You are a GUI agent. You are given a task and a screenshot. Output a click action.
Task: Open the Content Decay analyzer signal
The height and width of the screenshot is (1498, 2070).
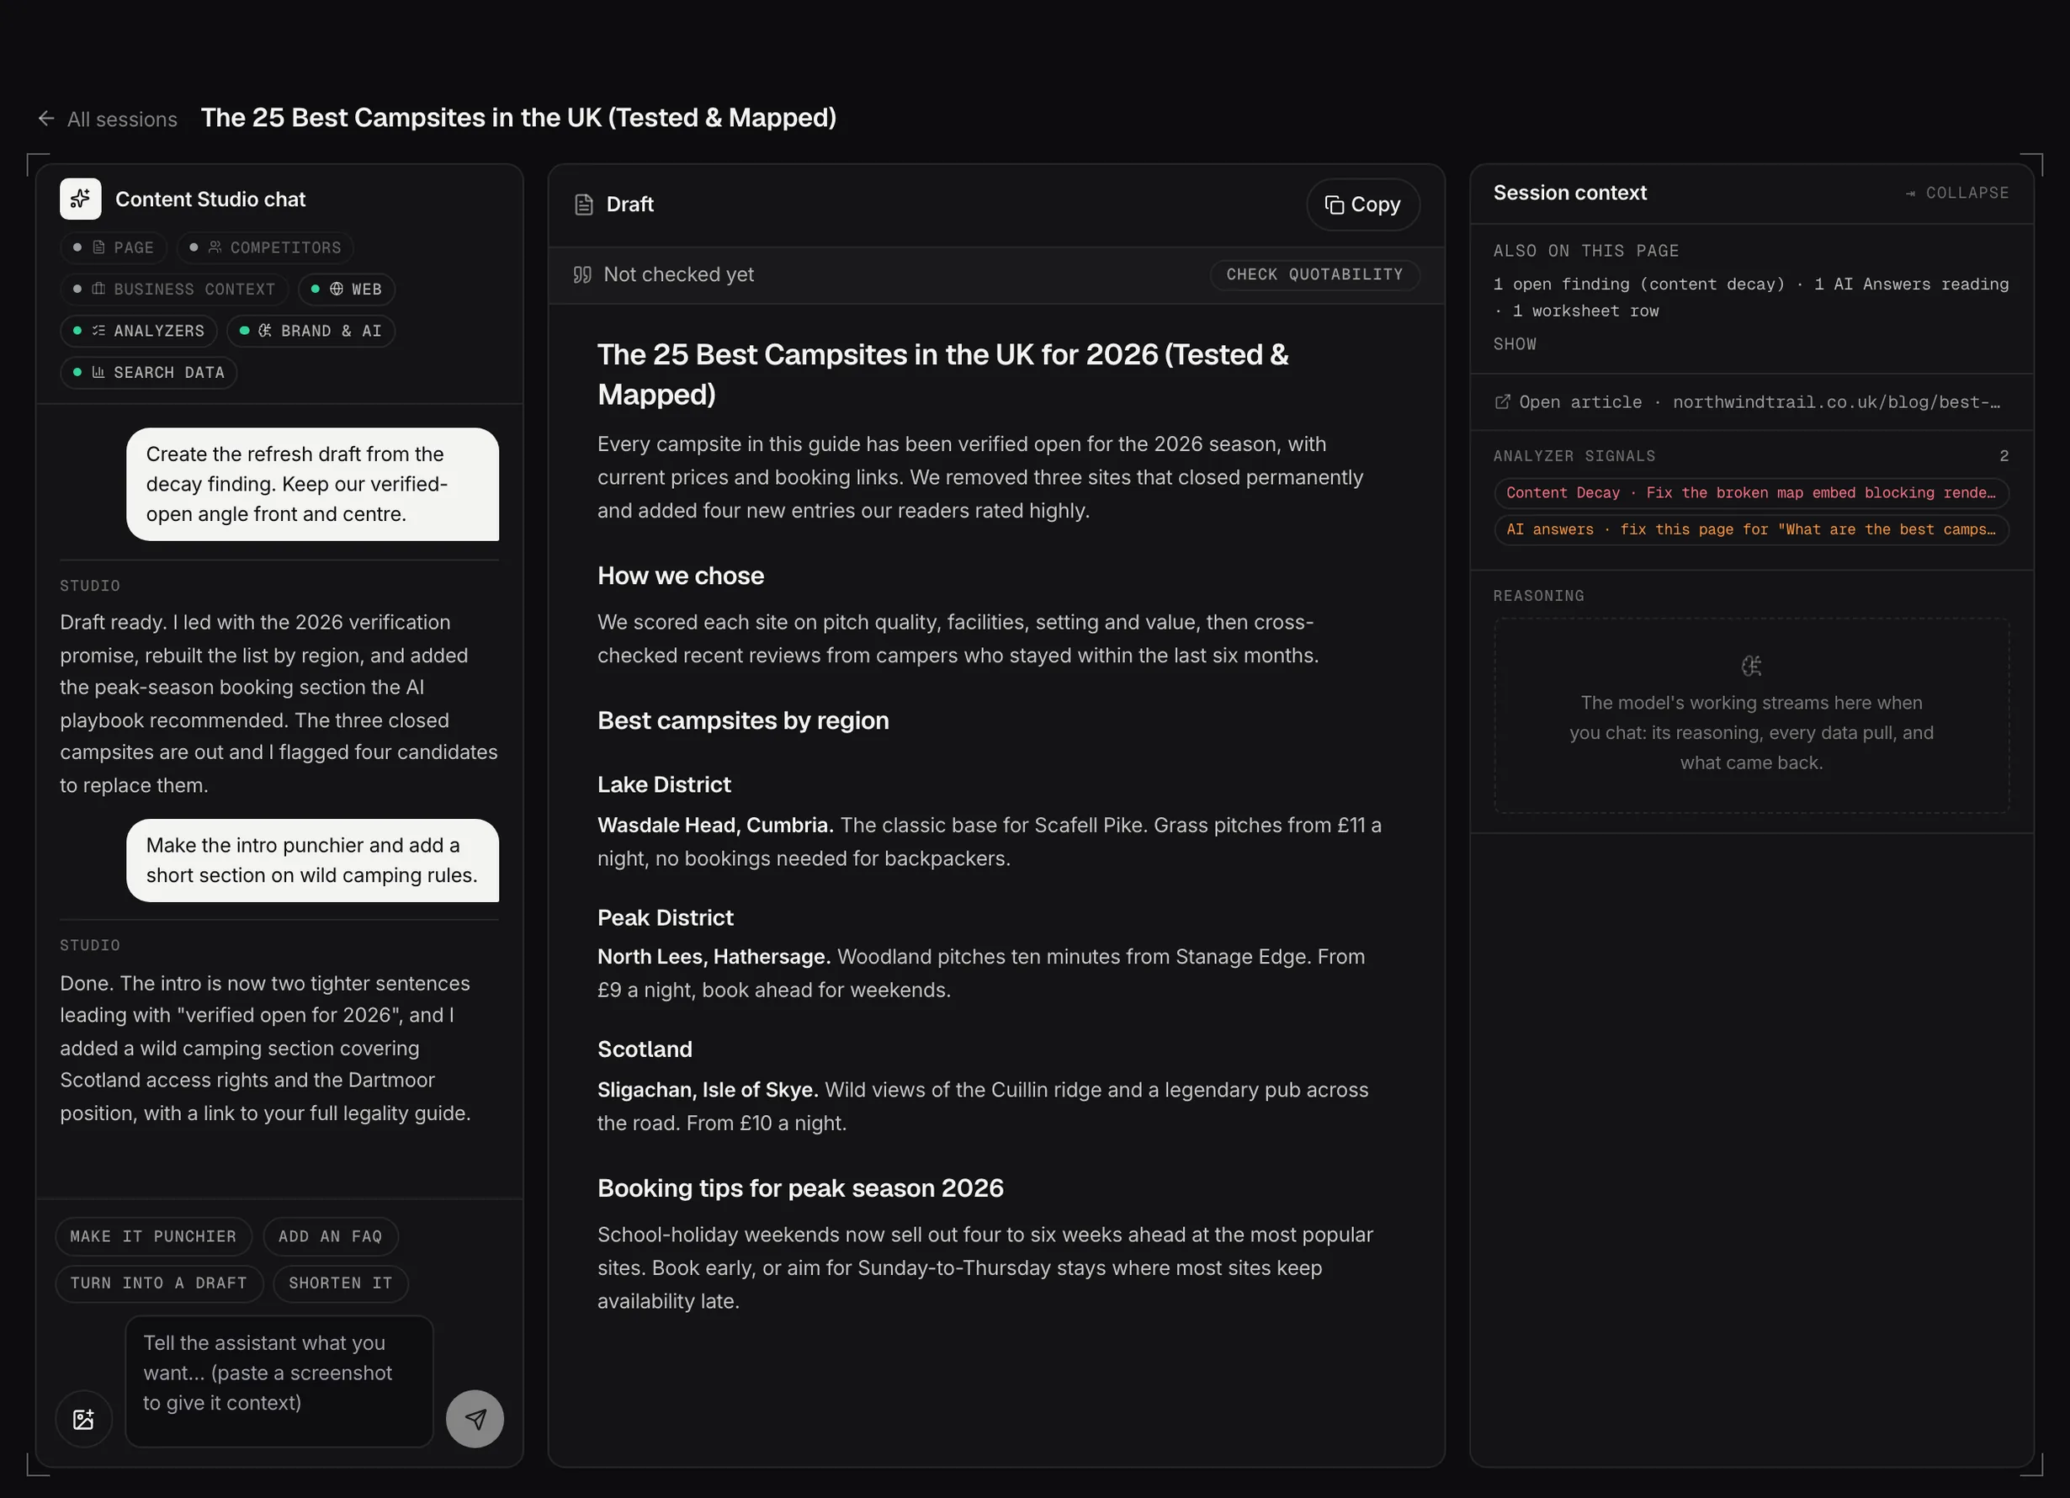[1750, 493]
